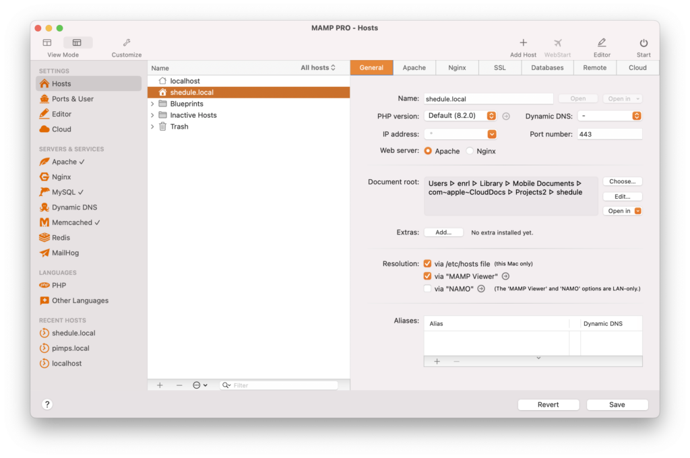Click Choose... document root button
This screenshot has height=458, width=690.
coord(622,181)
